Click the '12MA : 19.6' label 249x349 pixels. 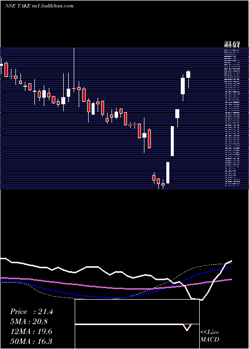[31, 332]
